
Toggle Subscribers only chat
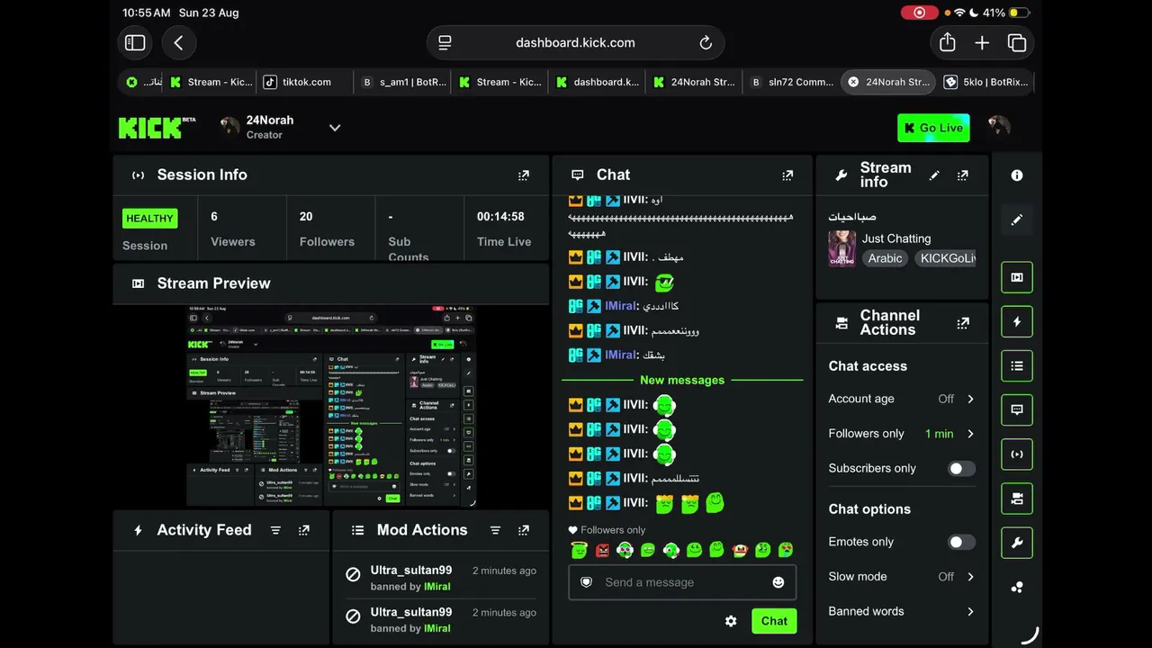[x=961, y=469]
